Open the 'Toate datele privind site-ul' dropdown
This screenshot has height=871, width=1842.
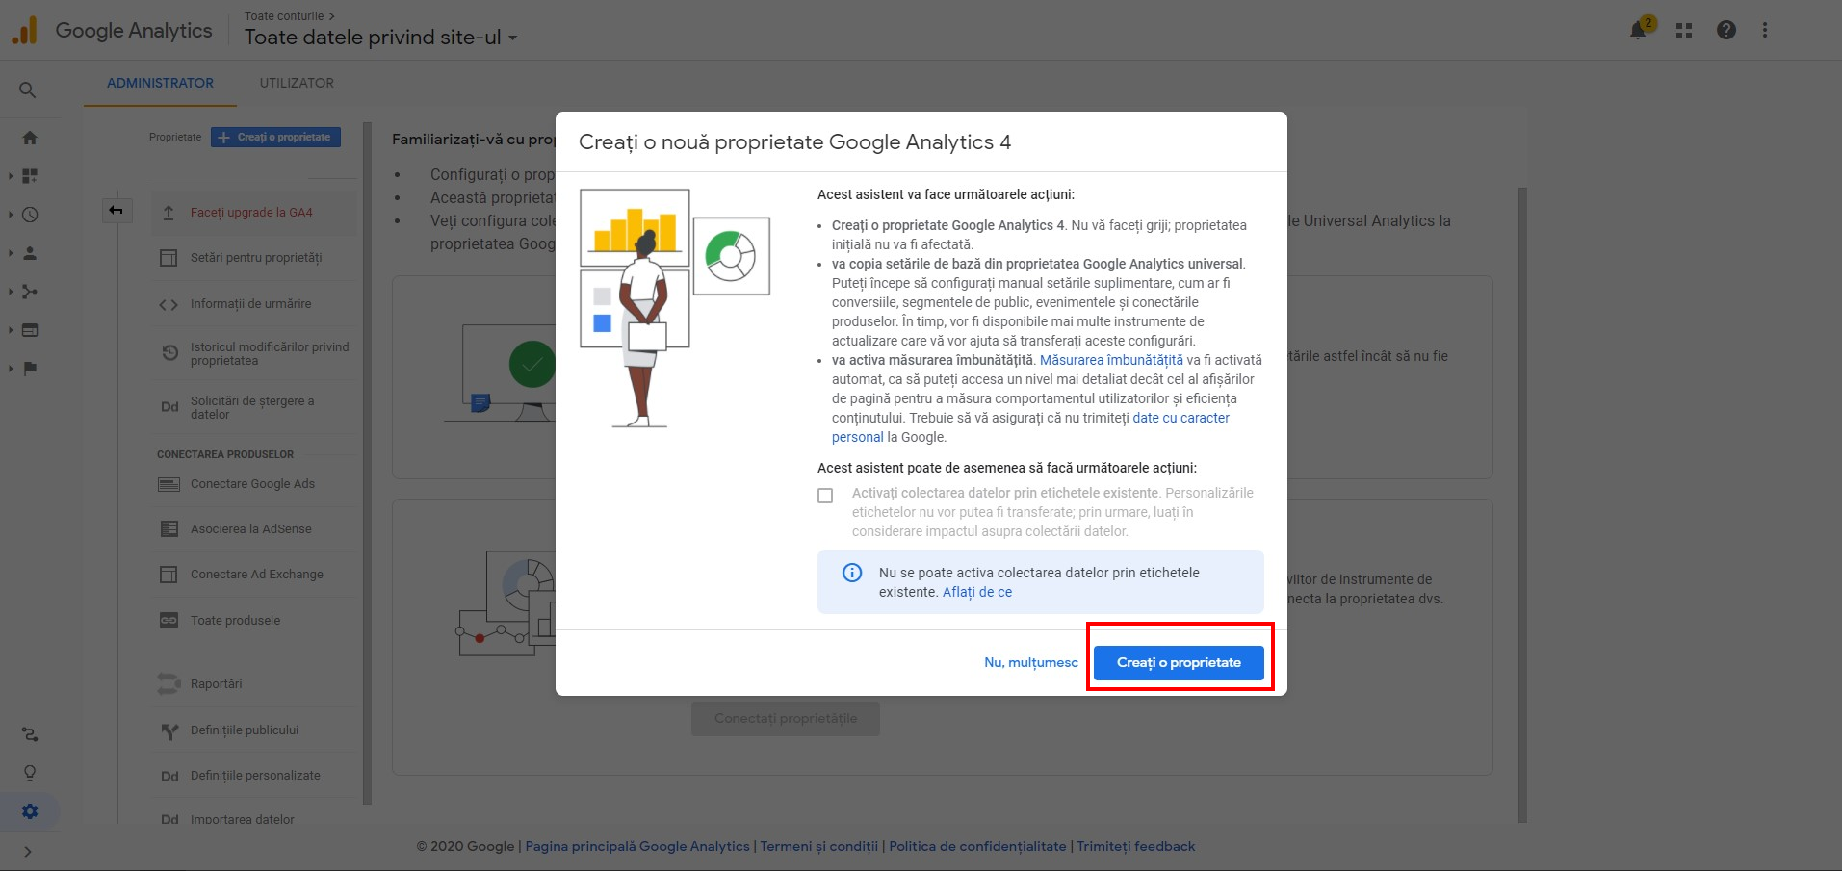tap(380, 38)
